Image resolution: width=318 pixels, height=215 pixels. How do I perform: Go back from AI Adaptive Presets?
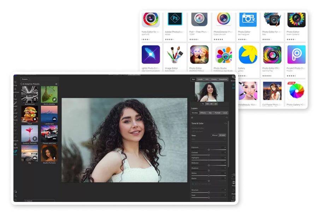pyautogui.click(x=21, y=84)
